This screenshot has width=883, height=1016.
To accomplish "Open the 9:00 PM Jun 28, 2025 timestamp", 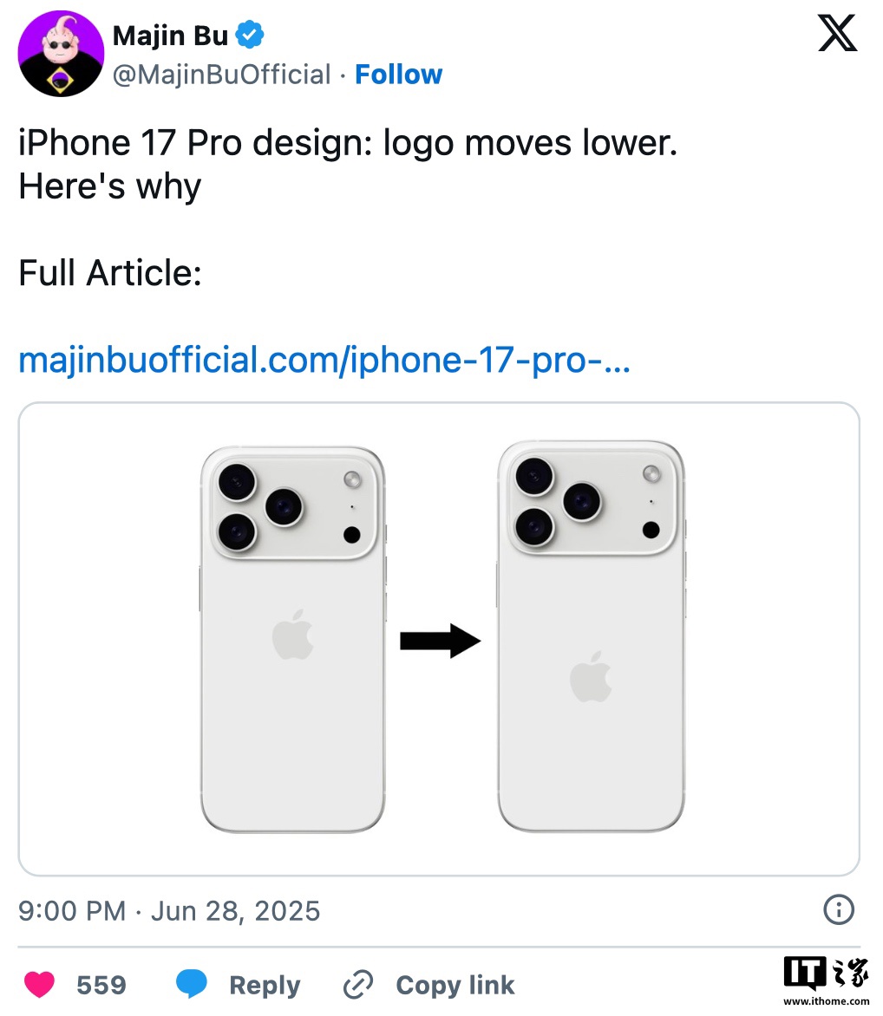I will tap(169, 911).
